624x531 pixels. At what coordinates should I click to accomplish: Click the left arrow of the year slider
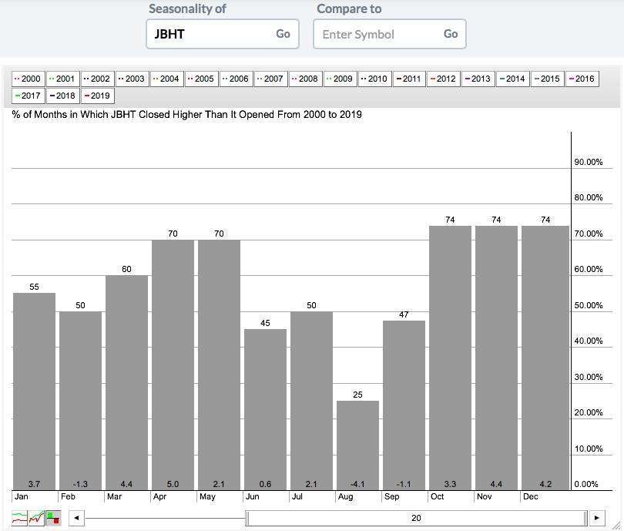[x=76, y=518]
